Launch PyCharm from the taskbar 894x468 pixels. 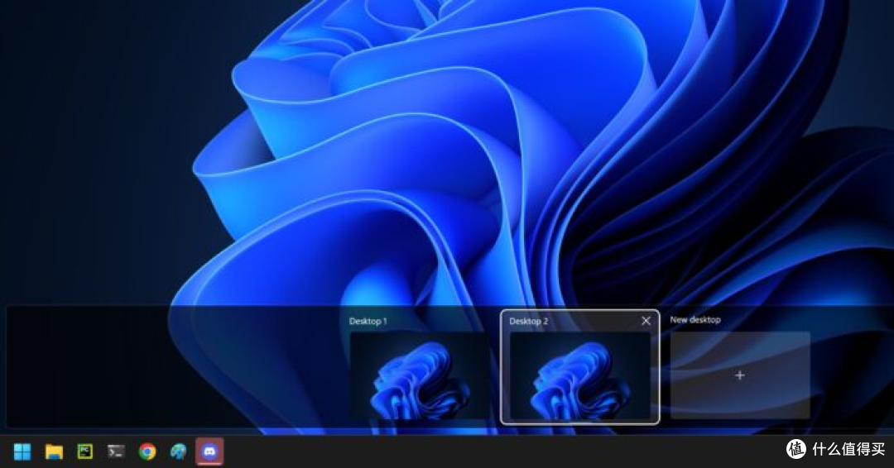[85, 451]
